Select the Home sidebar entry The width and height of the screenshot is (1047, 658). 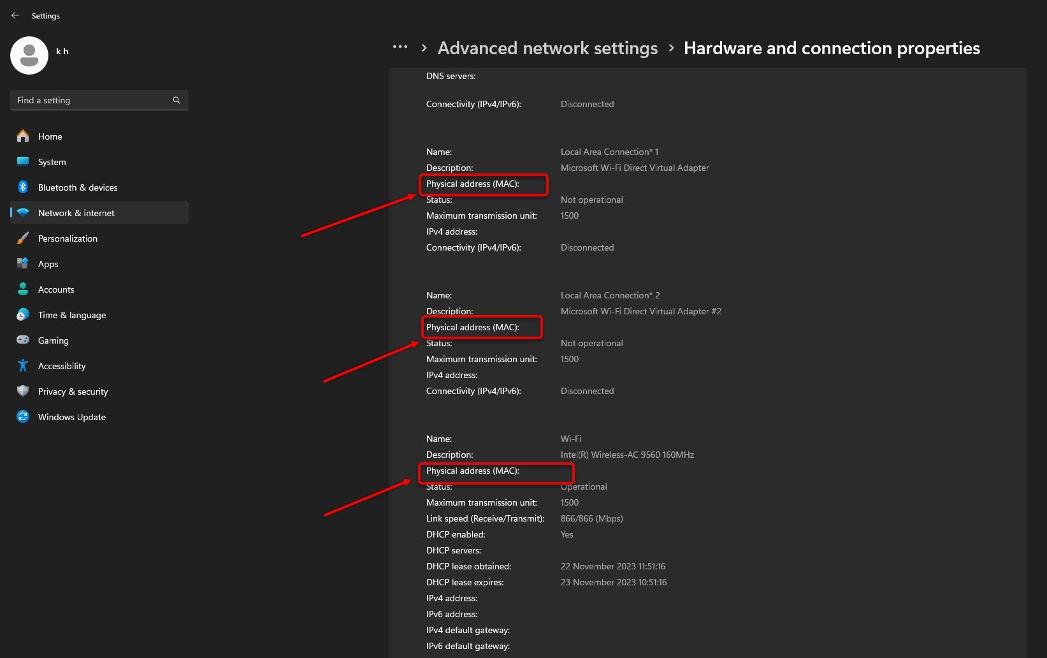coord(50,136)
